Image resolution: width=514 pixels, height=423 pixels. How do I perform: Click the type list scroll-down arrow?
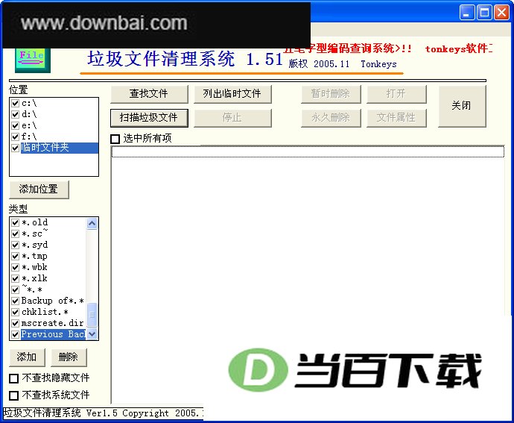[92, 334]
